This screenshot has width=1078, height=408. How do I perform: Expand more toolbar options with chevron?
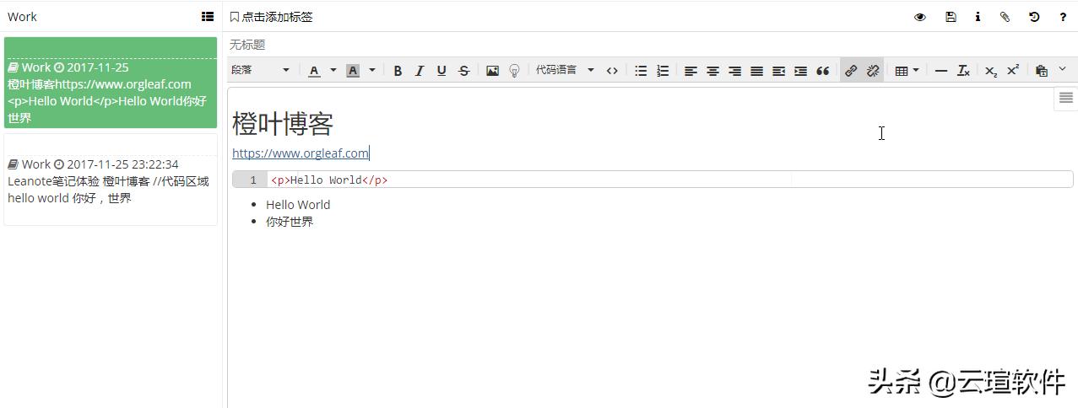[x=1062, y=69]
